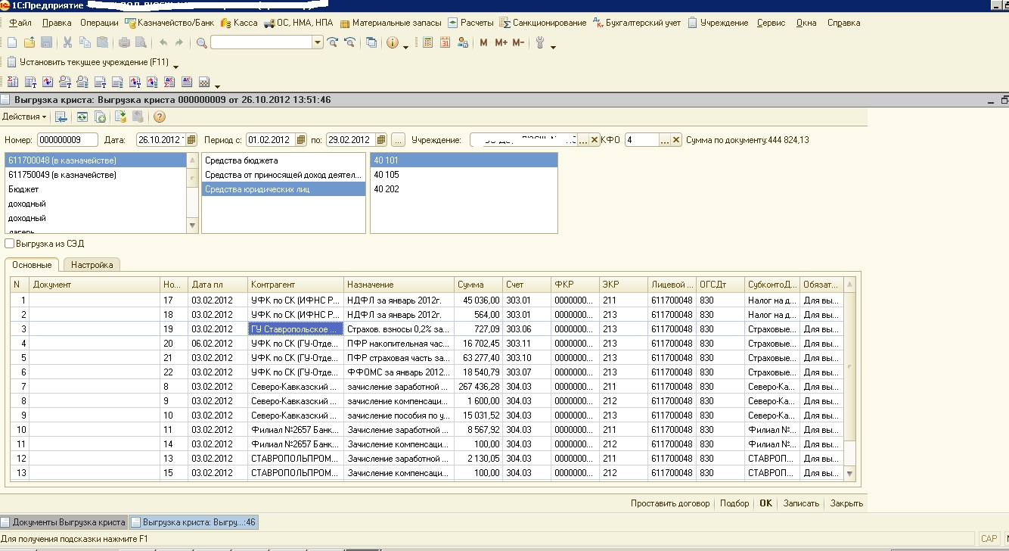The image size is (1009, 551).
Task: Click cell with sum 267 436,28
Action: pos(478,387)
